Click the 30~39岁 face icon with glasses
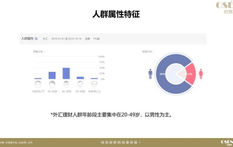 click(x=66, y=85)
